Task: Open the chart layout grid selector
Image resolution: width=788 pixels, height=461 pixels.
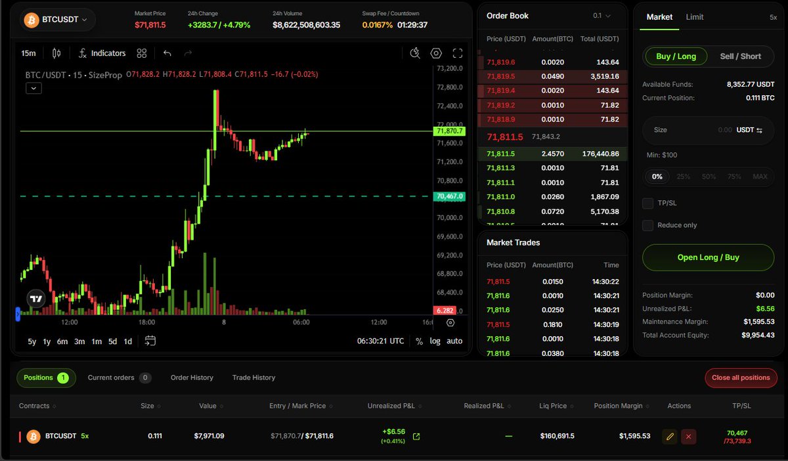Action: tap(142, 53)
